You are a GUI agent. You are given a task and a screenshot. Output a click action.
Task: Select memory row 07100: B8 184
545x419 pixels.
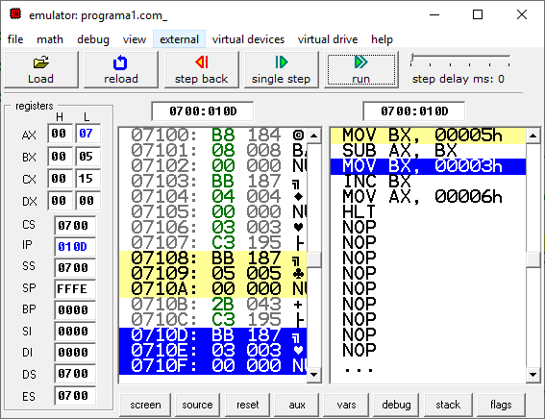coord(212,135)
